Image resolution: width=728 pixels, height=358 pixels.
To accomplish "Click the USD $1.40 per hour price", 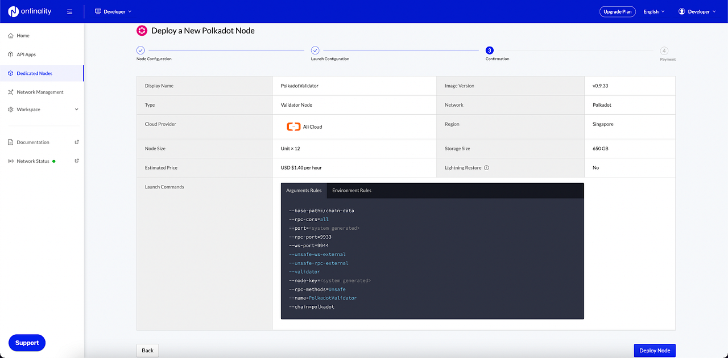I will point(301,168).
